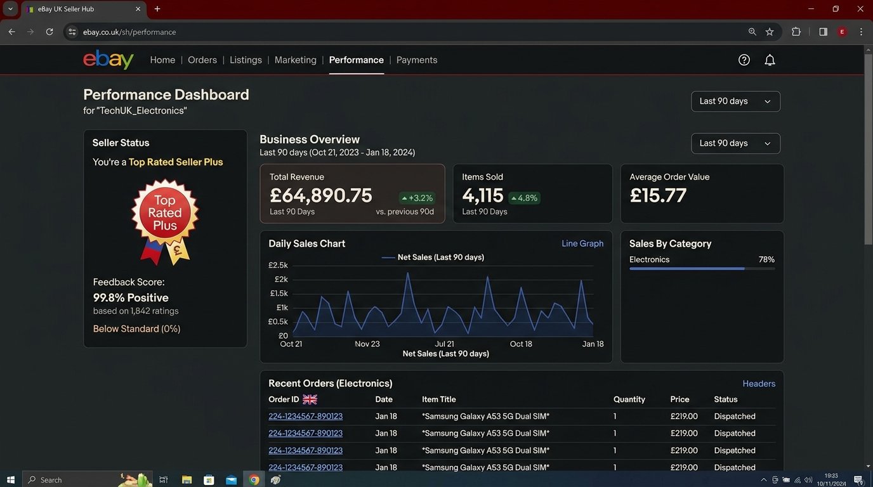Click the Windows taskbar Search box
The width and height of the screenshot is (873, 487).
coord(88,479)
